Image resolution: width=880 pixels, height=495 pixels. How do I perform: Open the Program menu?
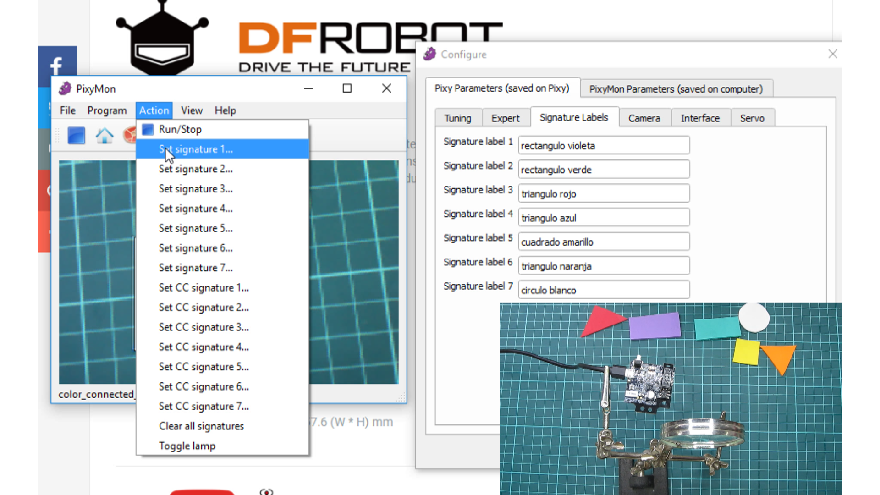[x=107, y=110]
